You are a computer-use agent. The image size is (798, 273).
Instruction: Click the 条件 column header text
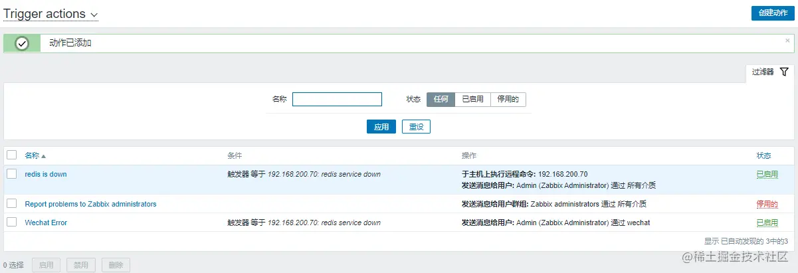click(x=235, y=155)
